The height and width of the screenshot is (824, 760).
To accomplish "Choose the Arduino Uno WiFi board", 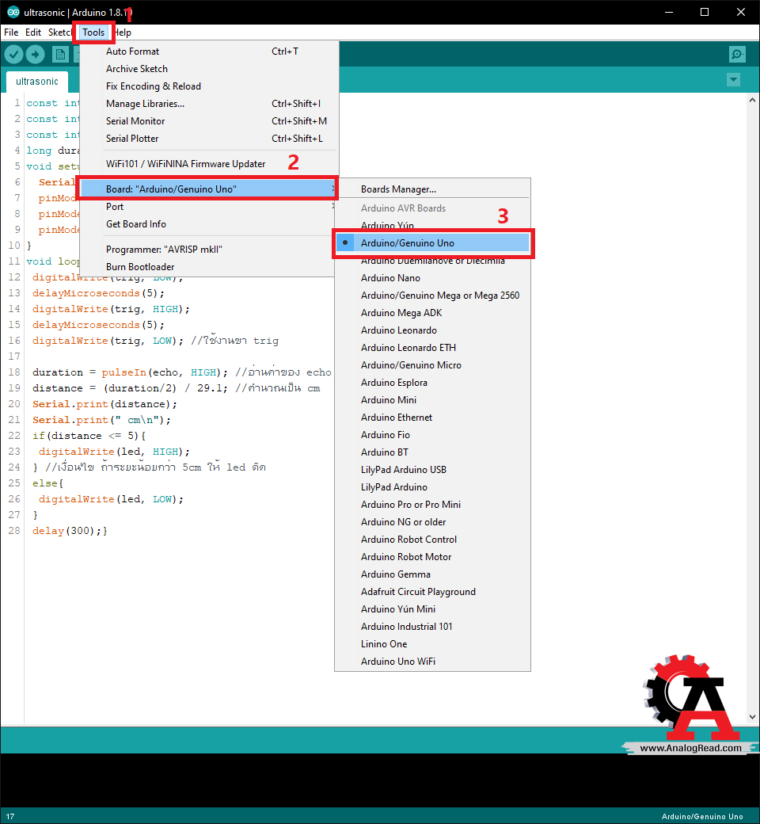I will 432,661.
